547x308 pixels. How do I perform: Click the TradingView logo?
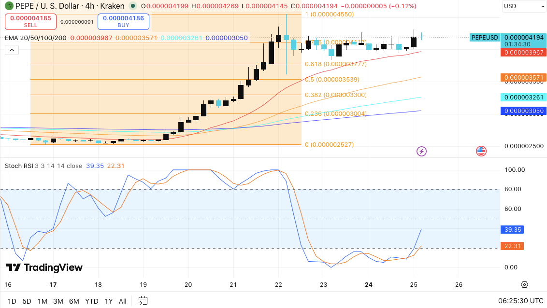44,267
